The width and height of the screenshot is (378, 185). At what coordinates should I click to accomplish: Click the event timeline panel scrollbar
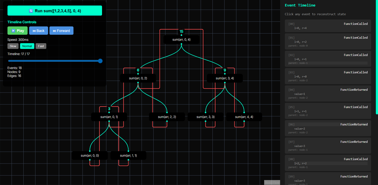click(x=377, y=57)
